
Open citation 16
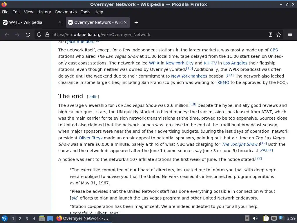pyautogui.click(x=189, y=69)
